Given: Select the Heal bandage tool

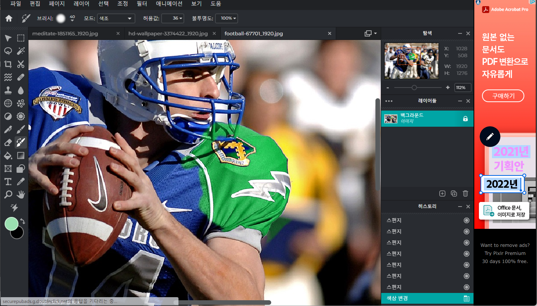Looking at the screenshot, I should (x=21, y=77).
